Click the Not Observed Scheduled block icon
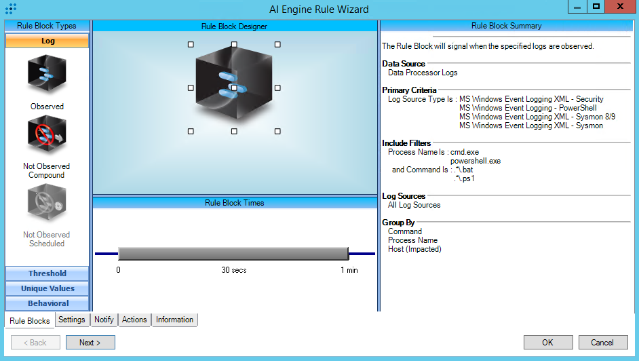 [47, 204]
